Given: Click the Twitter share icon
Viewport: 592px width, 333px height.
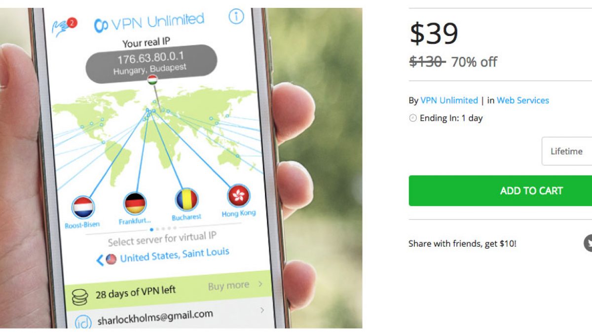Looking at the screenshot, I should pyautogui.click(x=588, y=243).
